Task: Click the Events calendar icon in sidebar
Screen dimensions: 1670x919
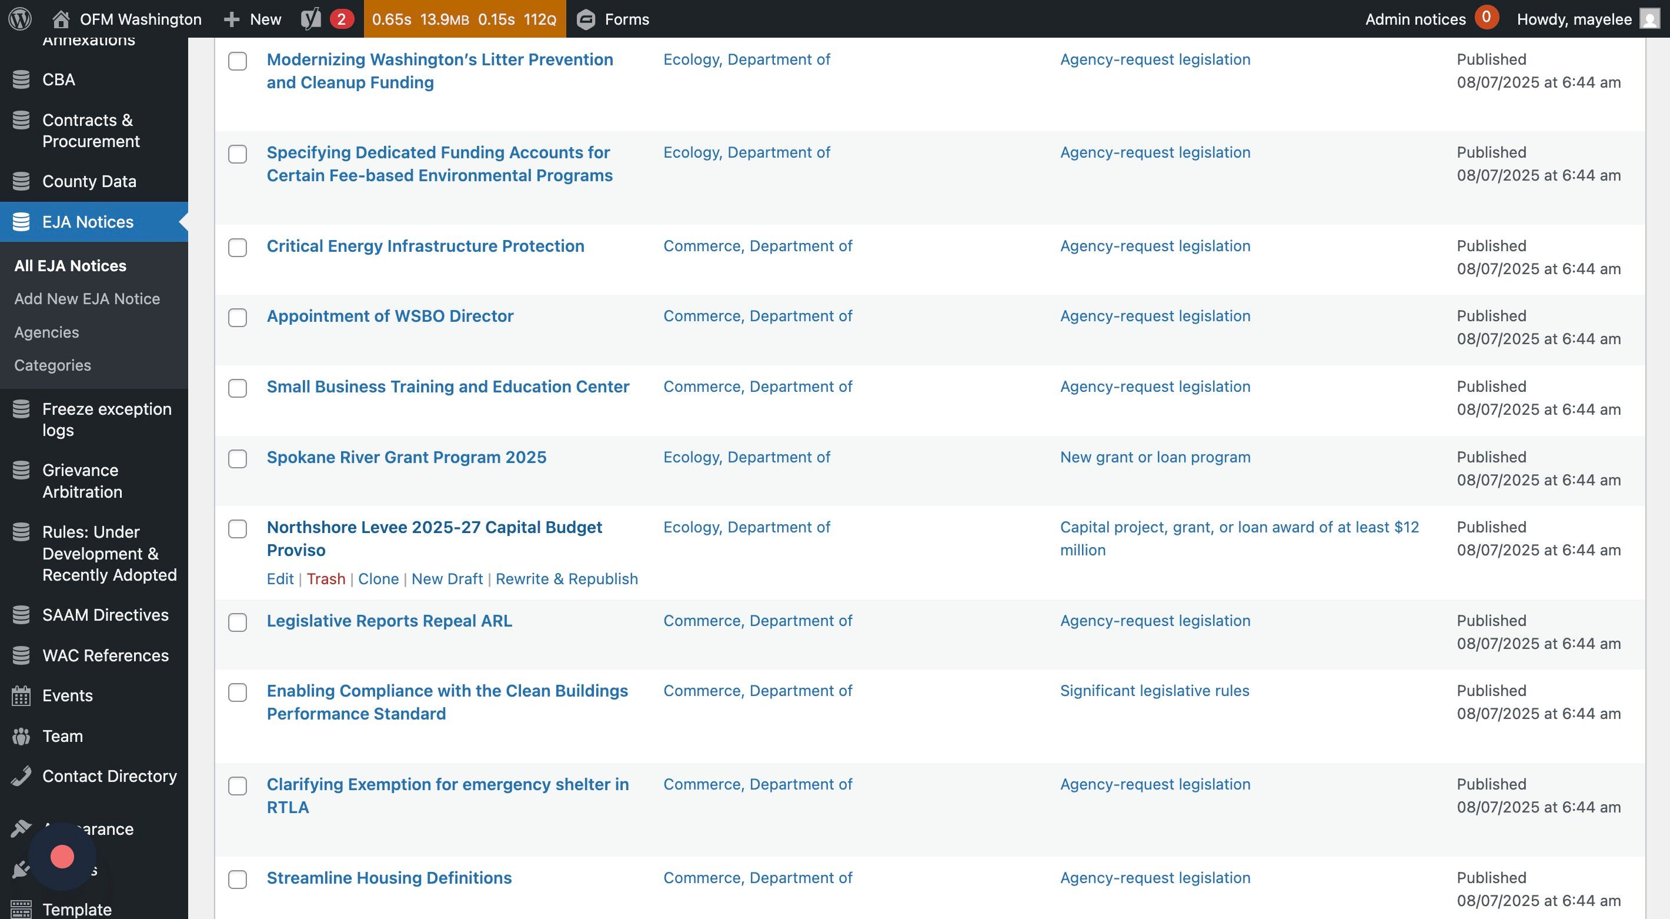Action: 21,695
